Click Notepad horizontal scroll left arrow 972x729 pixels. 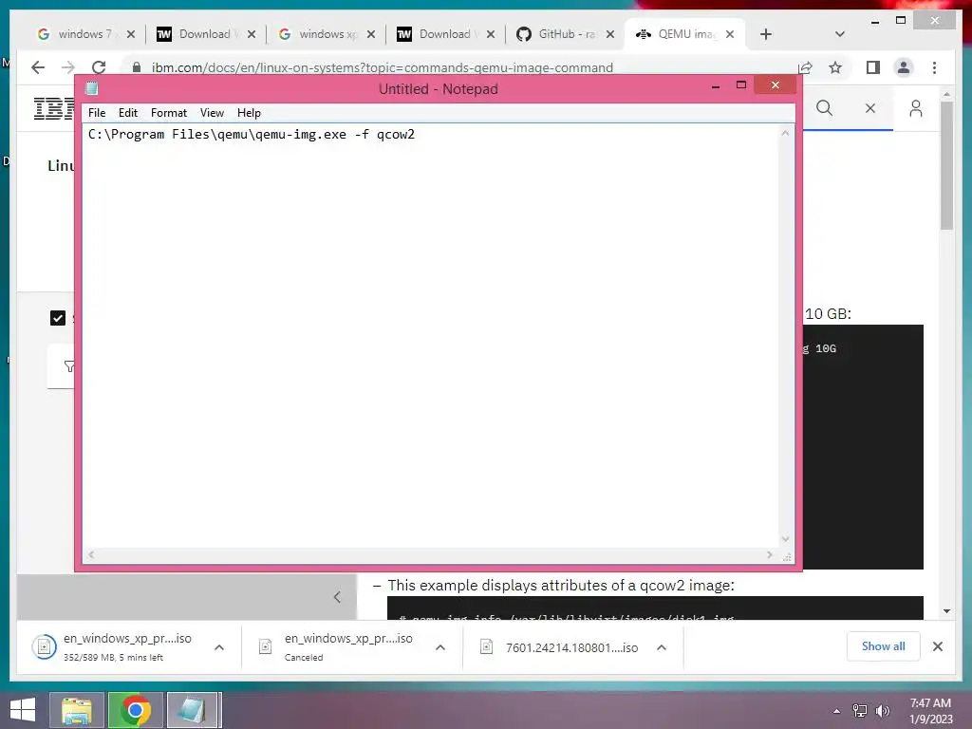(x=91, y=554)
